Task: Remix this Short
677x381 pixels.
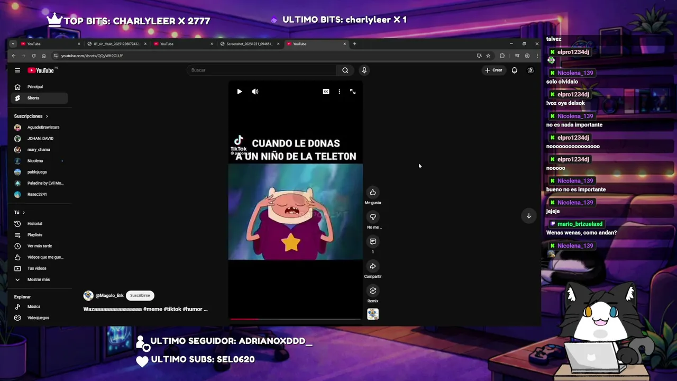Action: click(x=373, y=291)
